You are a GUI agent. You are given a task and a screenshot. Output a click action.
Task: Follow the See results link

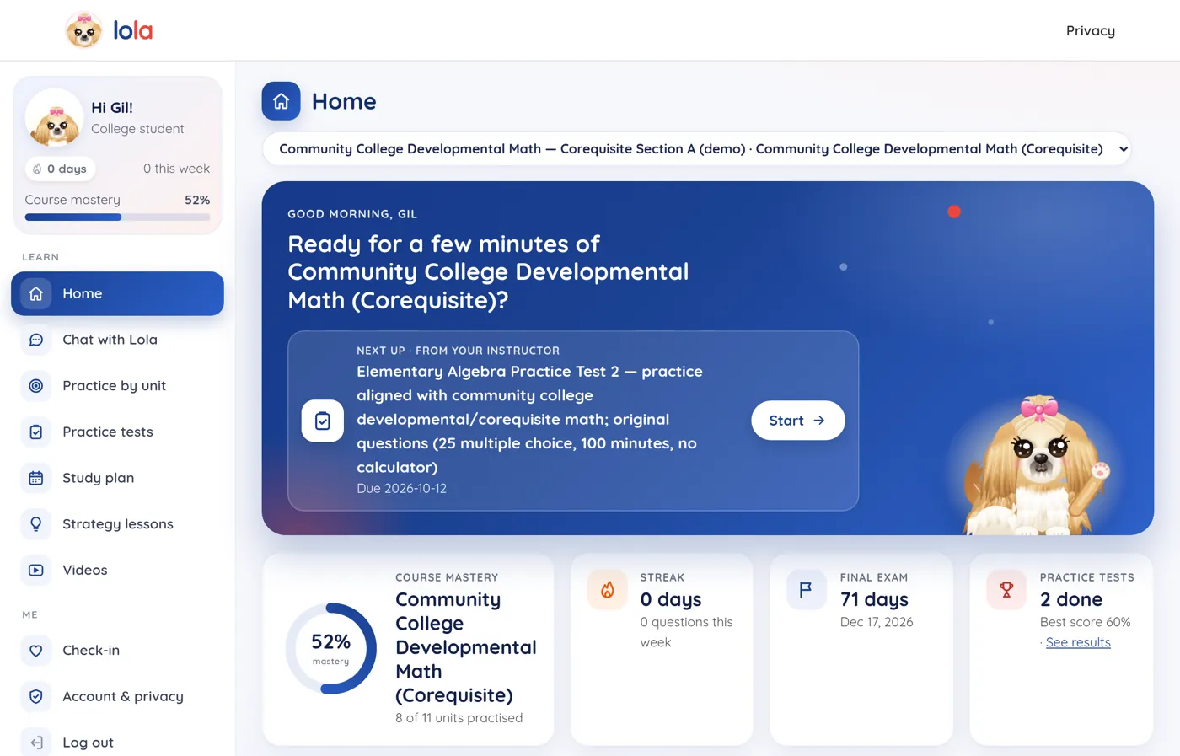(1078, 642)
